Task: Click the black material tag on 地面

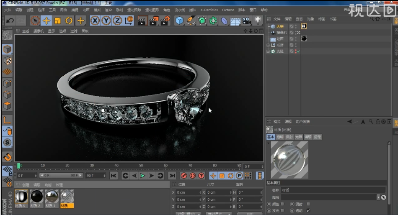Action: pyautogui.click(x=304, y=38)
